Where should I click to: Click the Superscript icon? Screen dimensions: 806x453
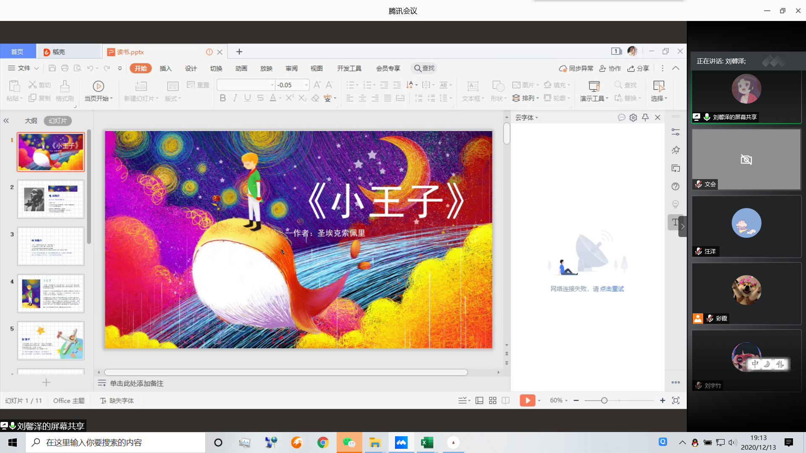(290, 98)
